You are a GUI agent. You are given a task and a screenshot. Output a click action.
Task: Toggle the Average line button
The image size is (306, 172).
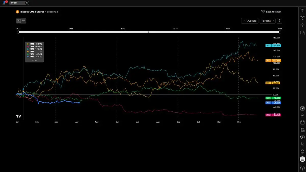click(250, 21)
